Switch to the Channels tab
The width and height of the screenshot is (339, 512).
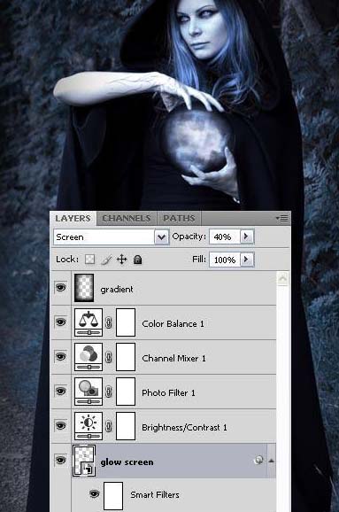pyautogui.click(x=127, y=219)
